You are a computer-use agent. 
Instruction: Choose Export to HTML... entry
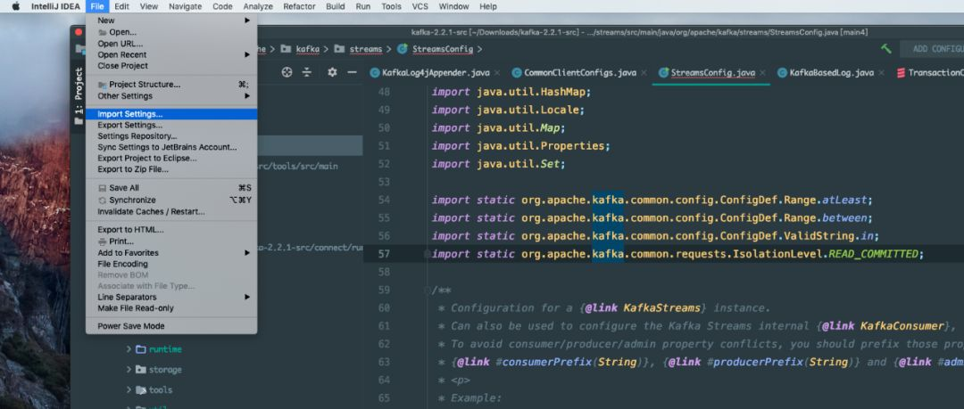click(x=171, y=230)
